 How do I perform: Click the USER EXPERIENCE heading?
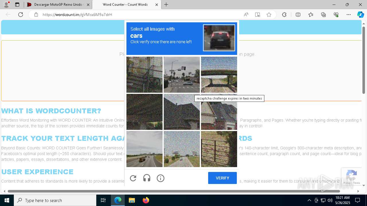click(x=37, y=172)
